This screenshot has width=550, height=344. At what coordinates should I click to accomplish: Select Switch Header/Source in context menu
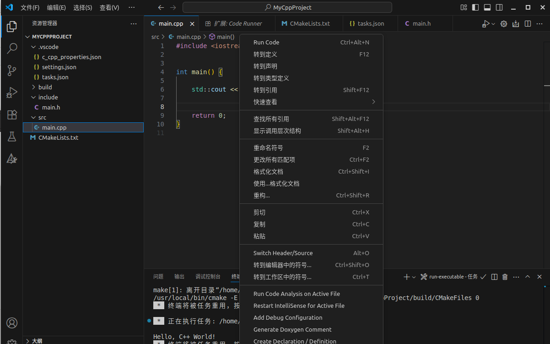[283, 253]
